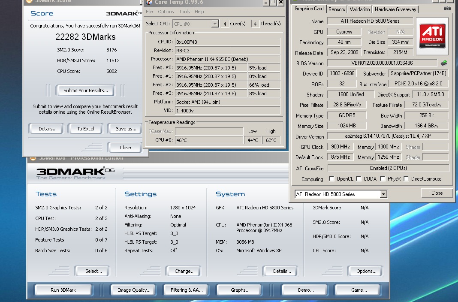
Task: Click the OS value Microsoft Windows XP
Action: (x=259, y=251)
